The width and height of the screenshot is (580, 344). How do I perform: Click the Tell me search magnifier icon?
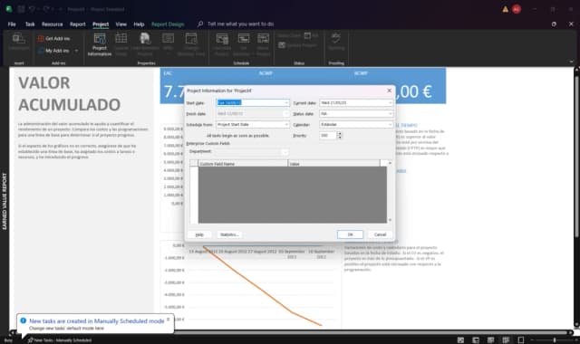pyautogui.click(x=200, y=24)
